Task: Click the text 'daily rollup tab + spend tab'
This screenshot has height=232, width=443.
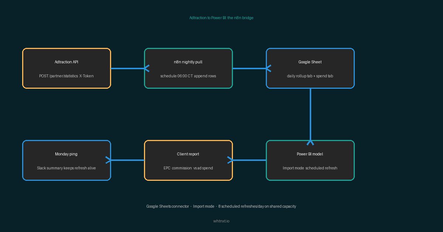Action: click(x=310, y=76)
